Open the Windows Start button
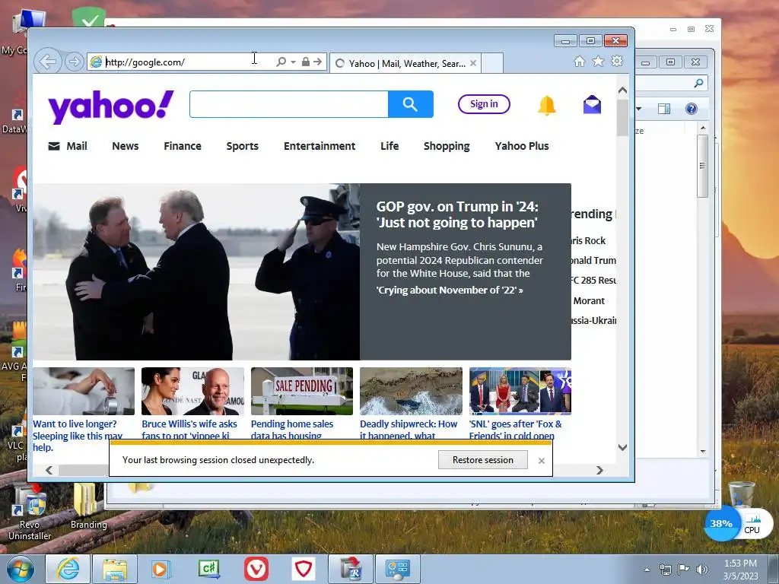Screen dimensions: 779x584 tap(20, 569)
